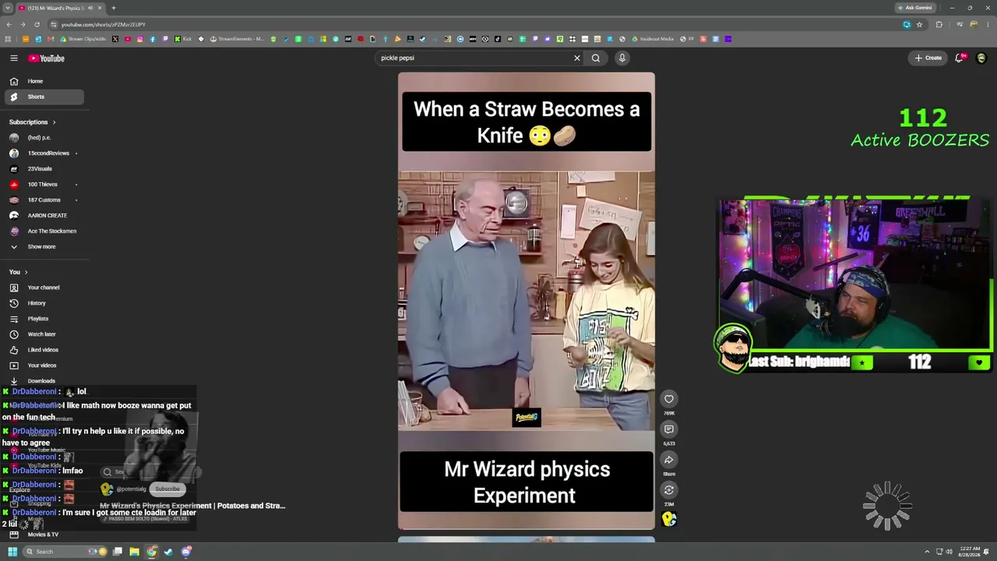Image resolution: width=997 pixels, height=561 pixels.
Task: Bookmark this page with the star
Action: 919,24
